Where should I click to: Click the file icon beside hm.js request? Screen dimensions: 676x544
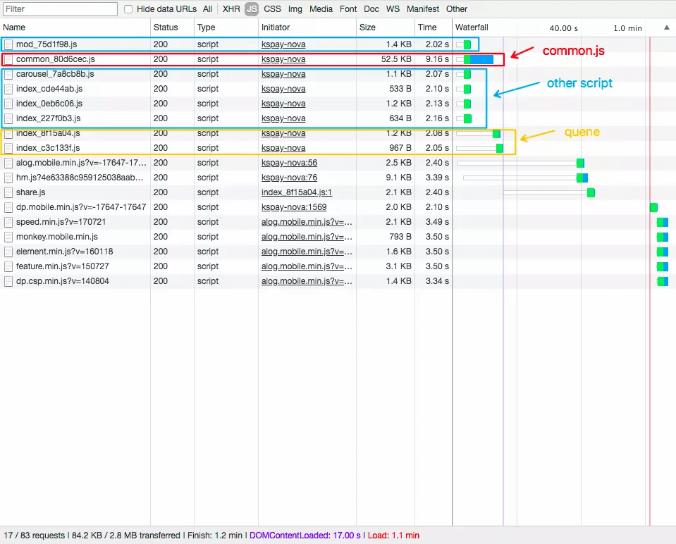8,178
